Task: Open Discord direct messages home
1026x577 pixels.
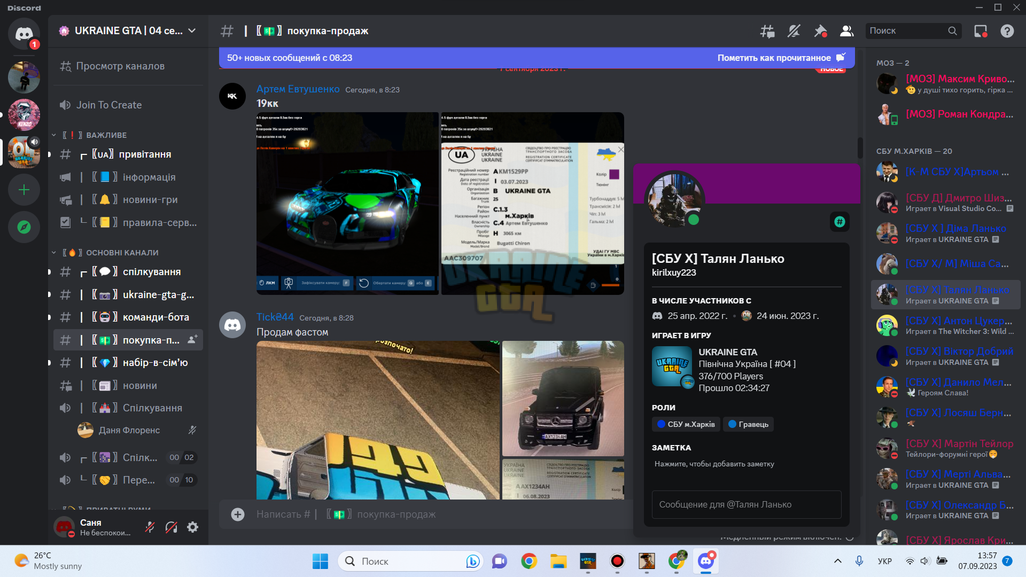Action: [x=24, y=34]
